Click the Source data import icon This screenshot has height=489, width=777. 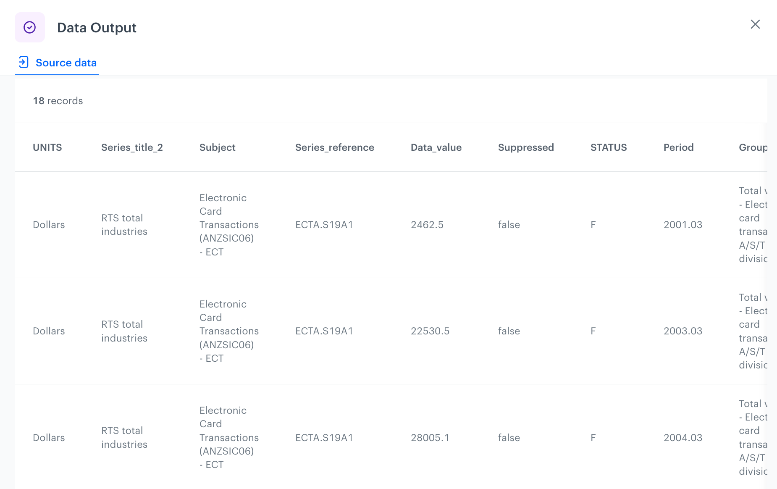(24, 63)
